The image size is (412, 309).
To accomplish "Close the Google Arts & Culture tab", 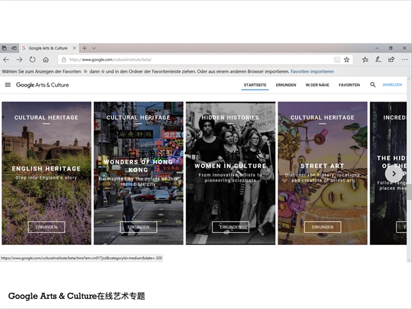I will 74,48.
